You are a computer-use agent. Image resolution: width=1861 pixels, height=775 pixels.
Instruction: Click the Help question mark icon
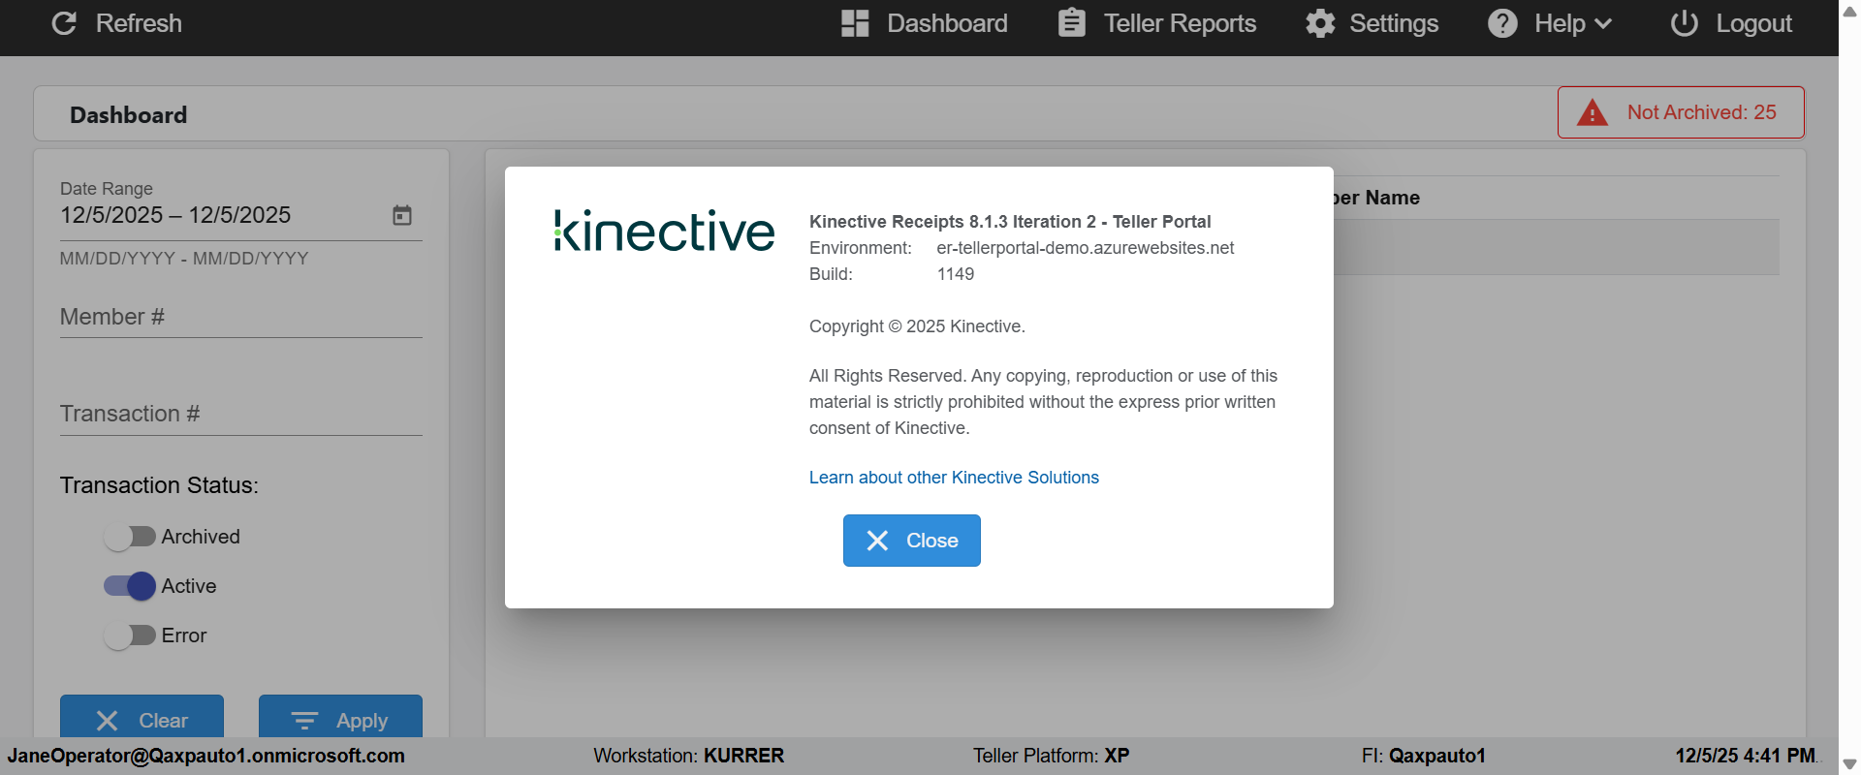pyautogui.click(x=1502, y=23)
